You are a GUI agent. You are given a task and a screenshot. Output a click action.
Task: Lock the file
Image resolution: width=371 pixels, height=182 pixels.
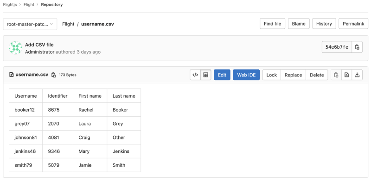(272, 75)
